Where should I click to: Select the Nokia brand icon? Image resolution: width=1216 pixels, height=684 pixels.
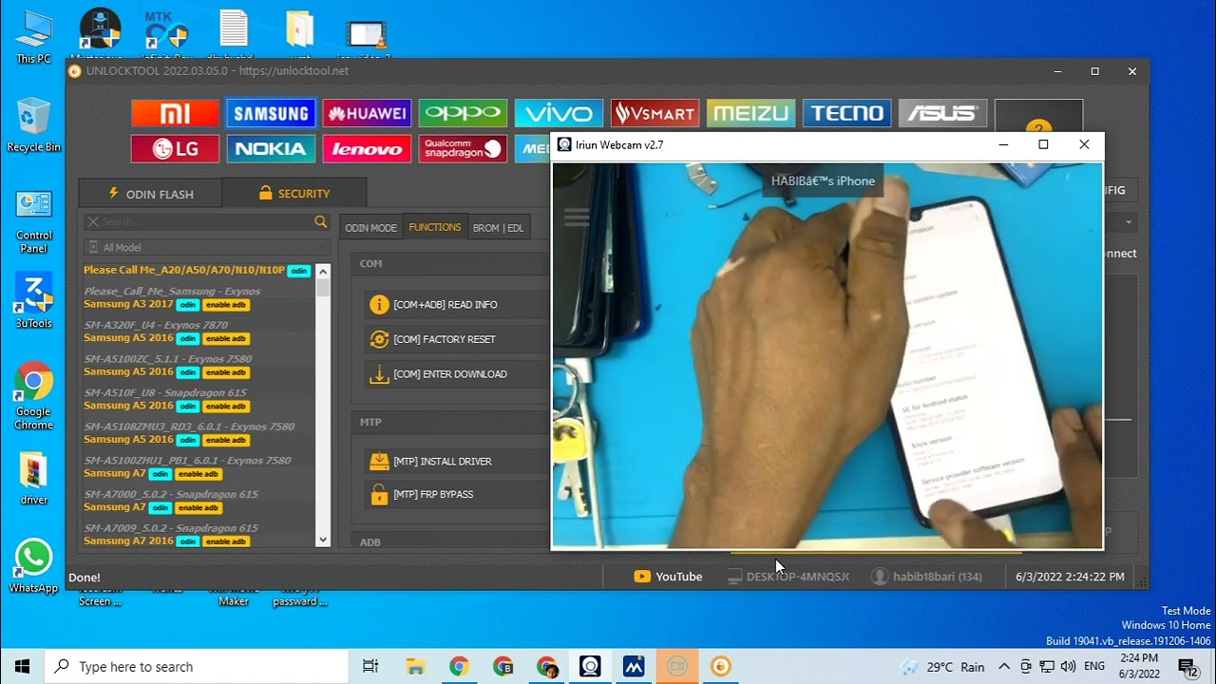coord(271,149)
